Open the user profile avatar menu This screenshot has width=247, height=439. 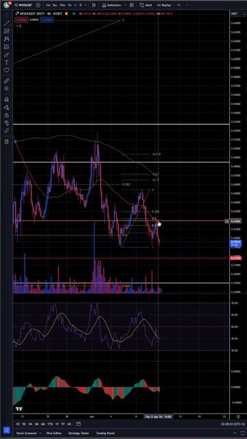tap(6, 5)
